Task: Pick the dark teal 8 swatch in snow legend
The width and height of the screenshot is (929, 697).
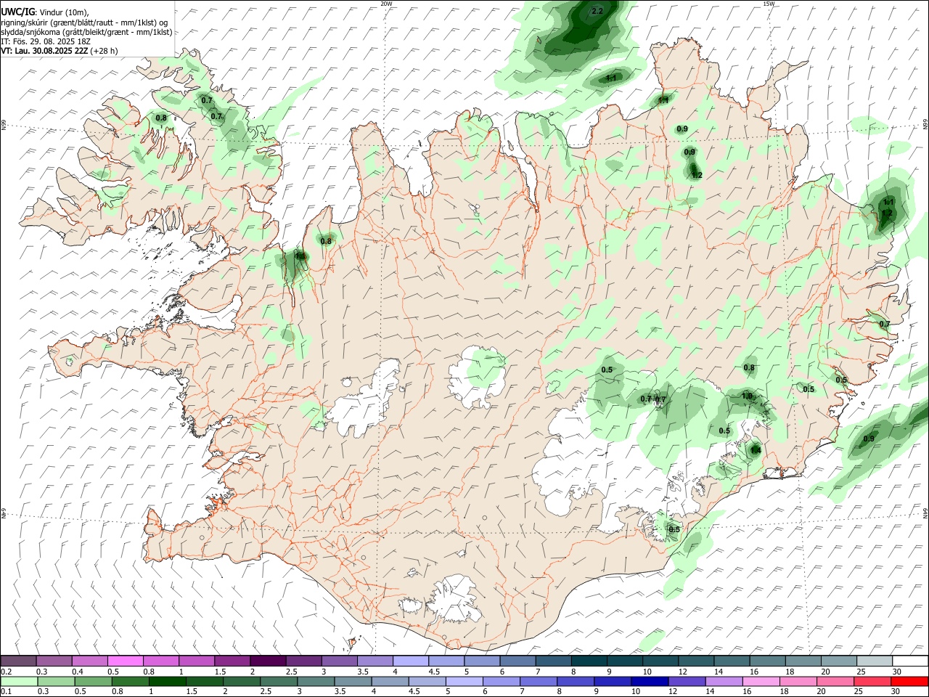Action: pos(589,661)
